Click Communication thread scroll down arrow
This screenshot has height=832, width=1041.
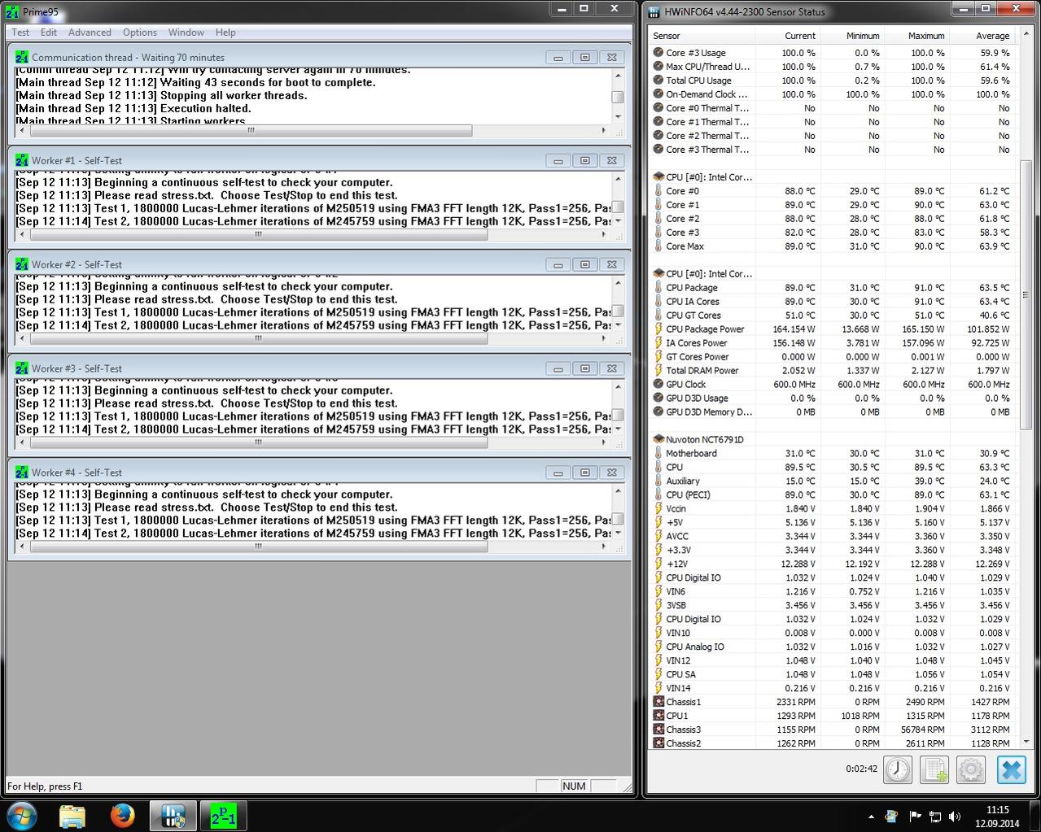point(618,116)
